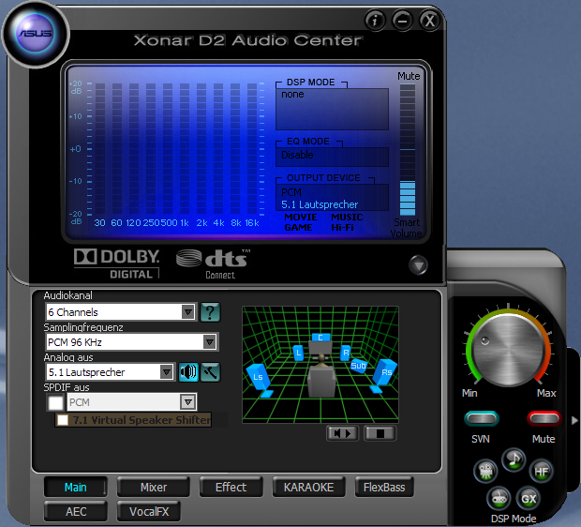Minimize the Xonar D2 Audio Center
Viewport: 581px width, 527px height.
[x=402, y=20]
